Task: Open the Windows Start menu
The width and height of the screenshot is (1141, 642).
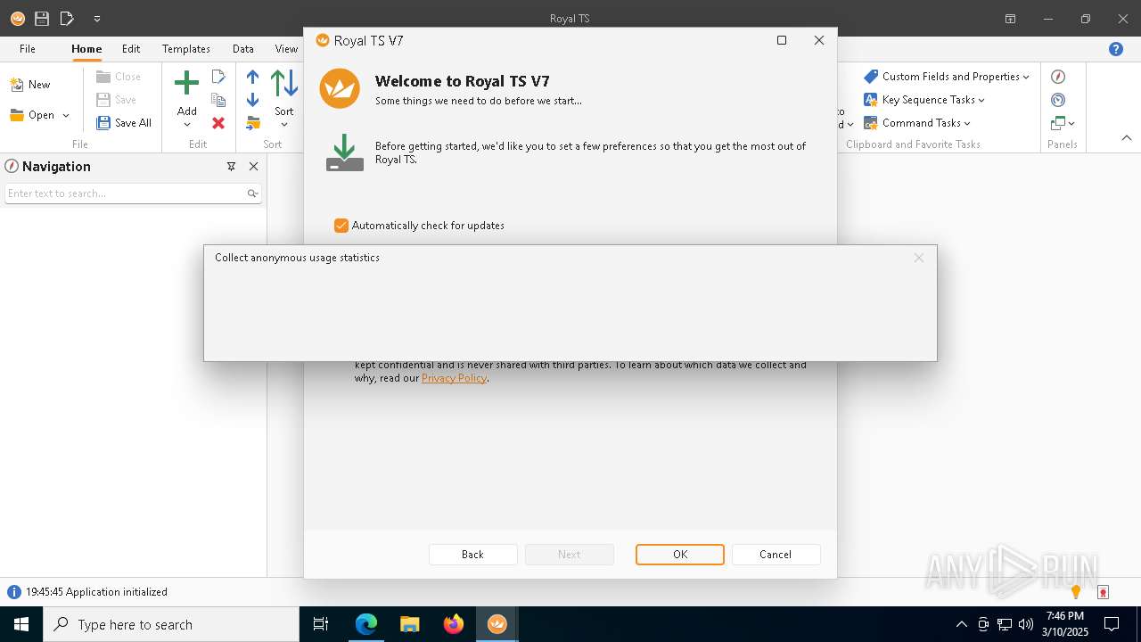Action: [21, 624]
